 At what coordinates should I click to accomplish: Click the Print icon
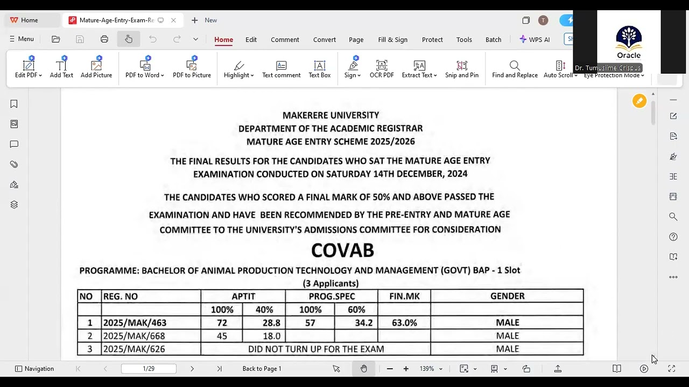[104, 39]
